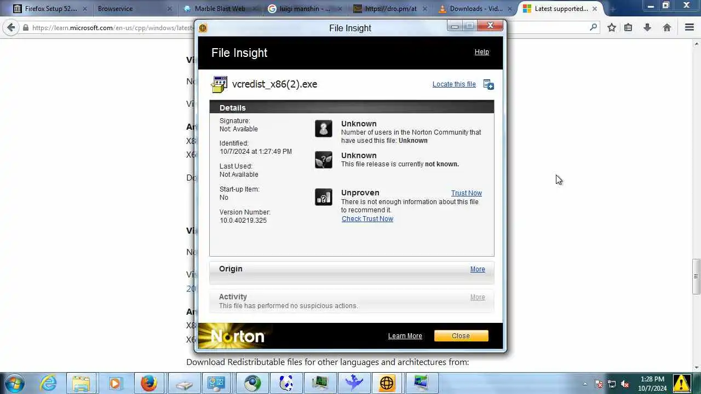Open the Control Panel taskbar icon
Image resolution: width=701 pixels, height=394 pixels.
click(x=216, y=383)
